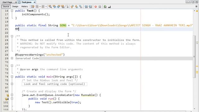Collapse Javadoc comment fold at line 23
Screen dimensions: 199x112
12,36
